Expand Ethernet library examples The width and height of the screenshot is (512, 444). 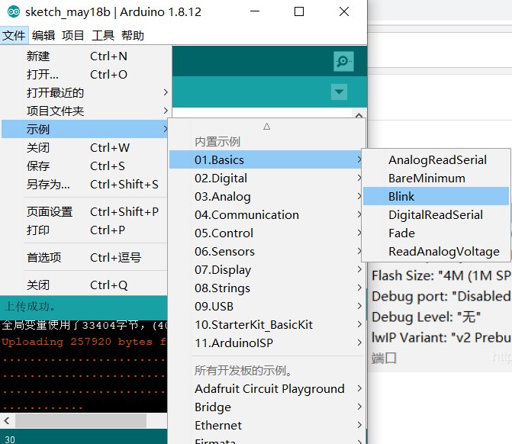(266, 425)
